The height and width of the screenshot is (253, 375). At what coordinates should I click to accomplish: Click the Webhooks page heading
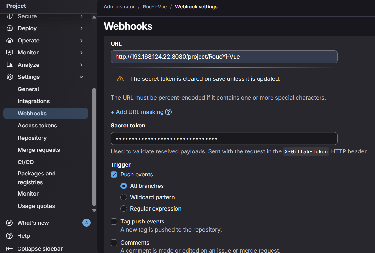[x=128, y=26]
